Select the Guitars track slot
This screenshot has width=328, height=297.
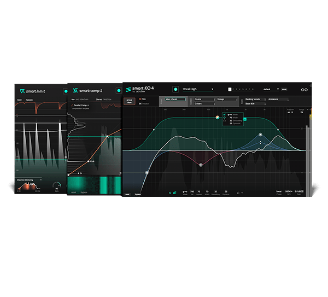(x=204, y=104)
